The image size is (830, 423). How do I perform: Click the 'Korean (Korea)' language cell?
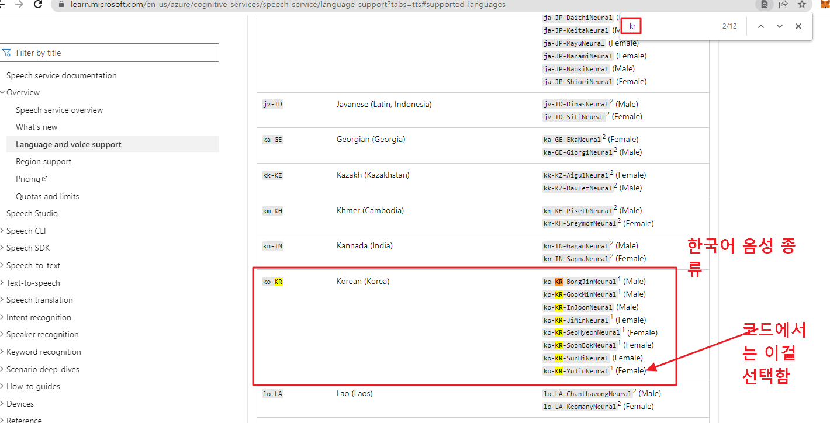pos(363,282)
